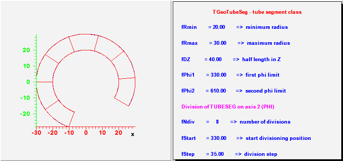Viewport: 343px width, 161px height.
Task: Click the 10 label on vertical axis
Action: point(26,66)
